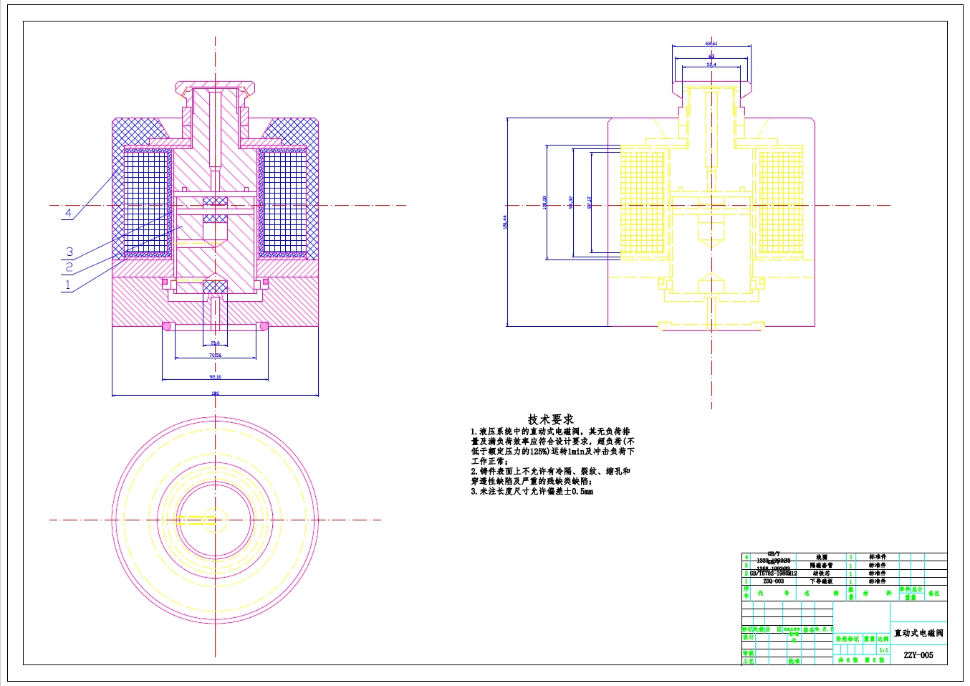The height and width of the screenshot is (686, 970).
Task: Select balloon label 3 on section view
Action: (69, 252)
